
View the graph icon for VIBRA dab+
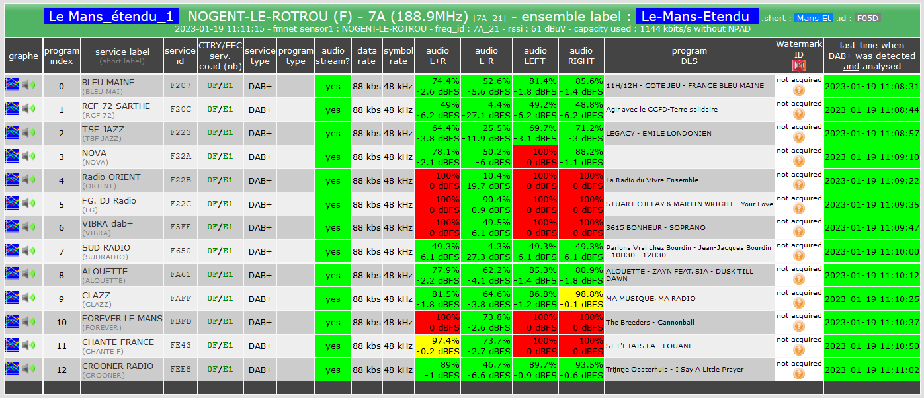click(x=12, y=227)
